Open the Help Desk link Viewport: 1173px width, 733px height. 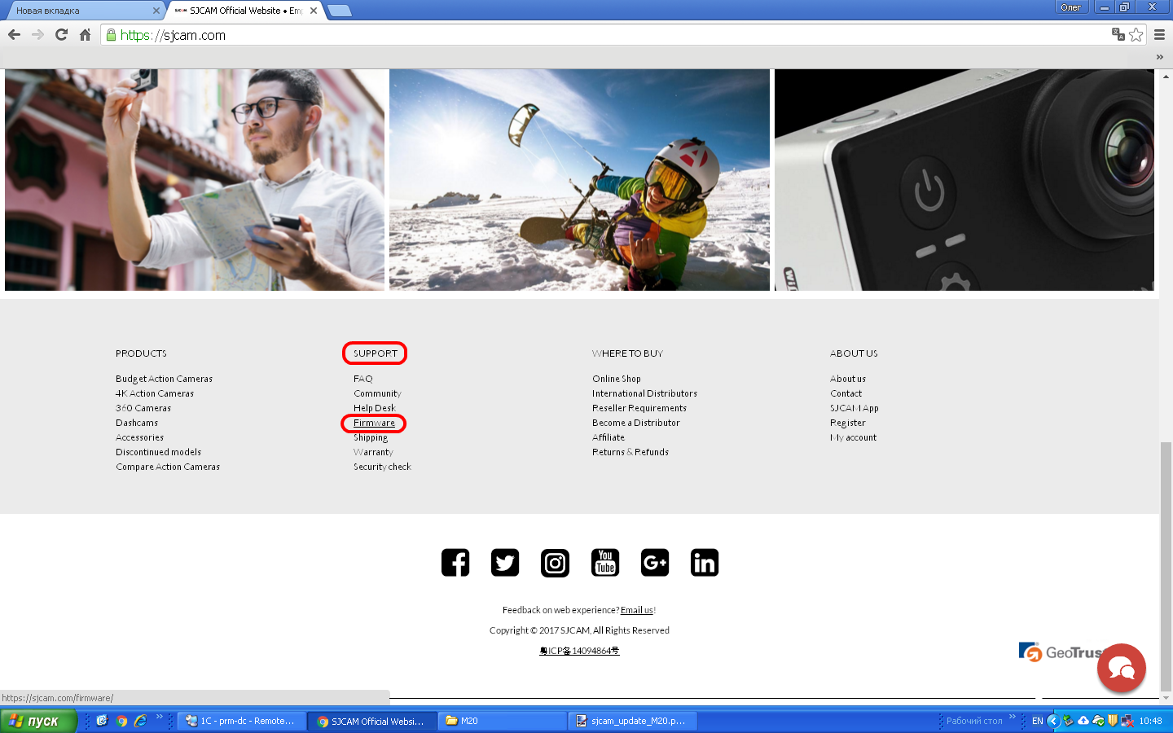[375, 408]
